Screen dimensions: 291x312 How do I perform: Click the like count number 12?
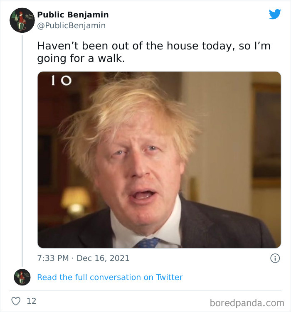(32, 301)
